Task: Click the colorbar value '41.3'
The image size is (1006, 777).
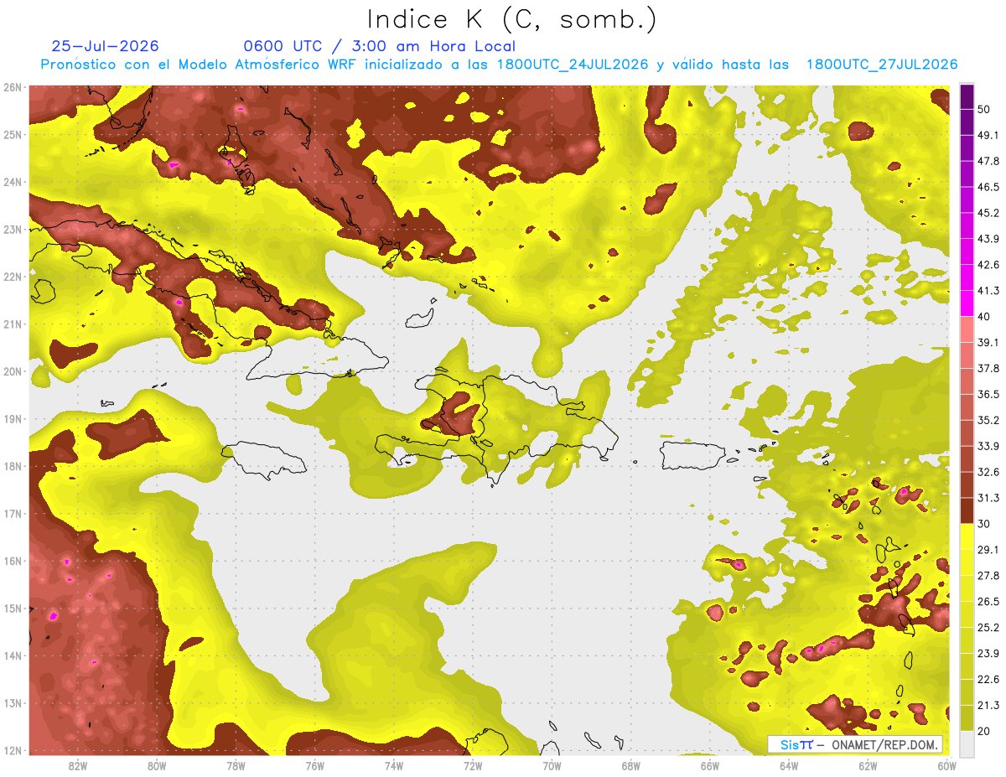Action: point(988,291)
